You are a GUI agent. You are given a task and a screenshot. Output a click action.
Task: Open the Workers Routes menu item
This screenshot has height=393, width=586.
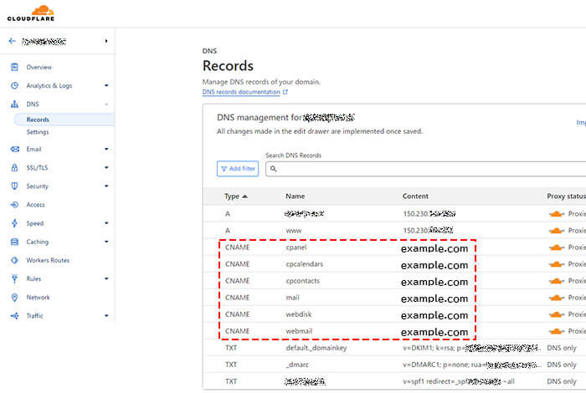[48, 260]
